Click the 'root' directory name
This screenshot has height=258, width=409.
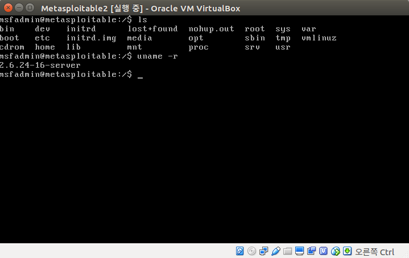[255, 28]
